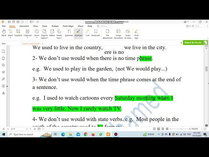Viewport: 209px width, 157px height.
Task: Click the File Attachment icon
Action: pos(107,32)
